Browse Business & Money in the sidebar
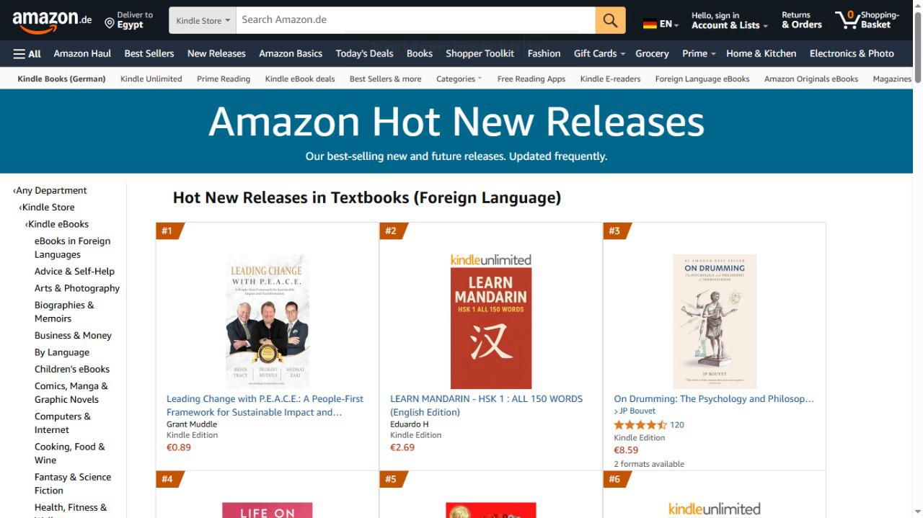This screenshot has height=518, width=923. point(73,335)
